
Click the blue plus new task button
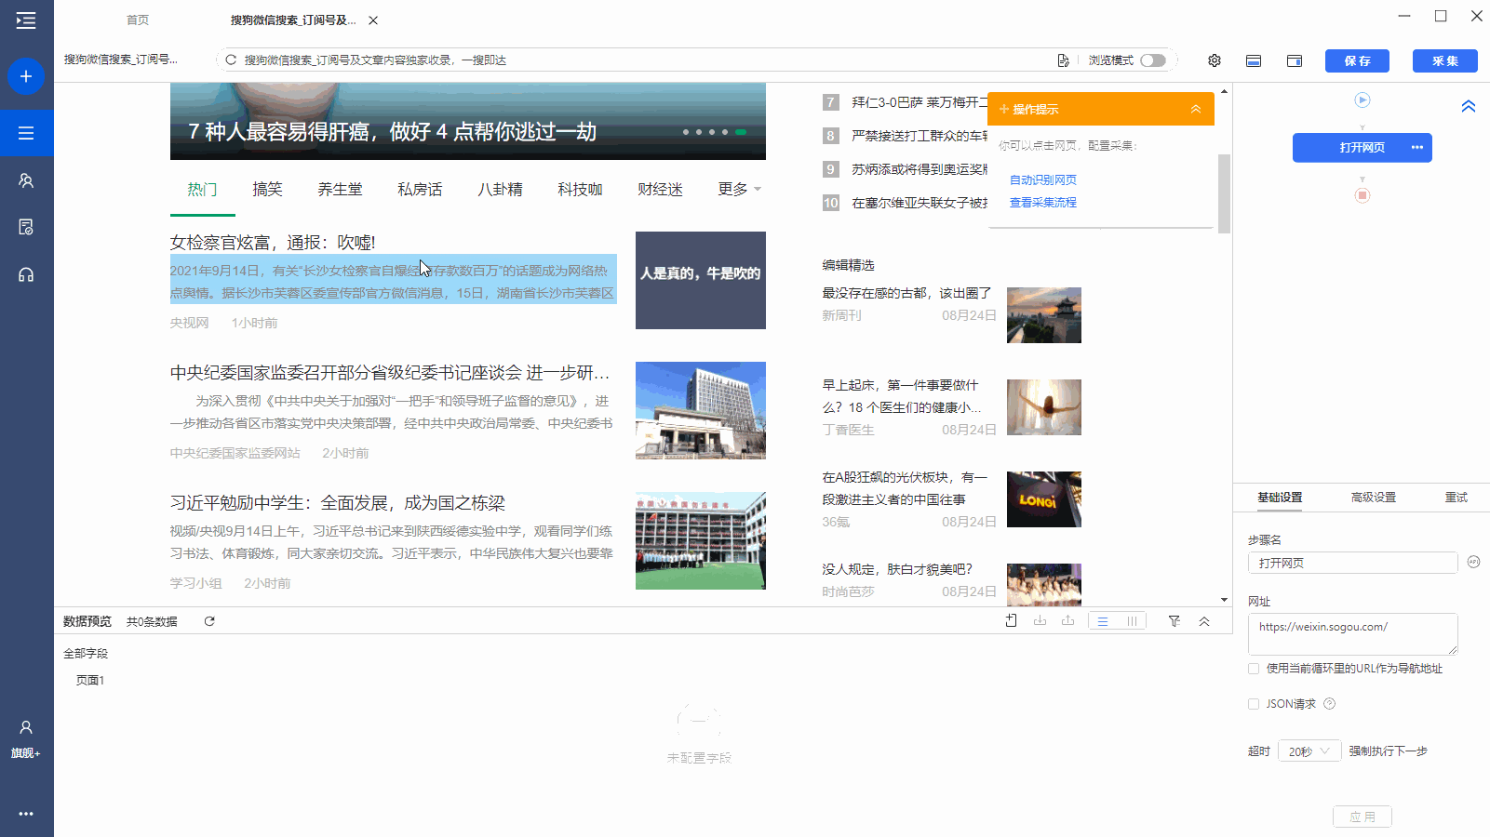tap(26, 76)
